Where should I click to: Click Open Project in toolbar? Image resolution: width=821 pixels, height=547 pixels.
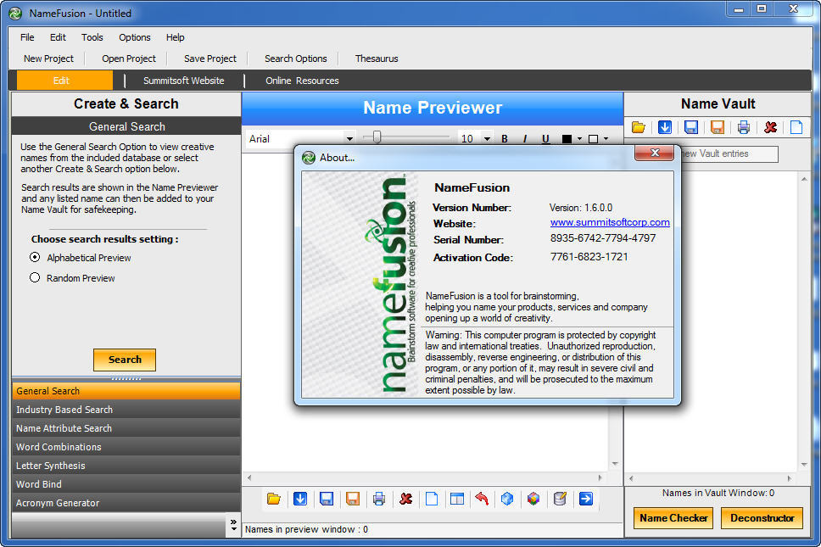coord(129,59)
